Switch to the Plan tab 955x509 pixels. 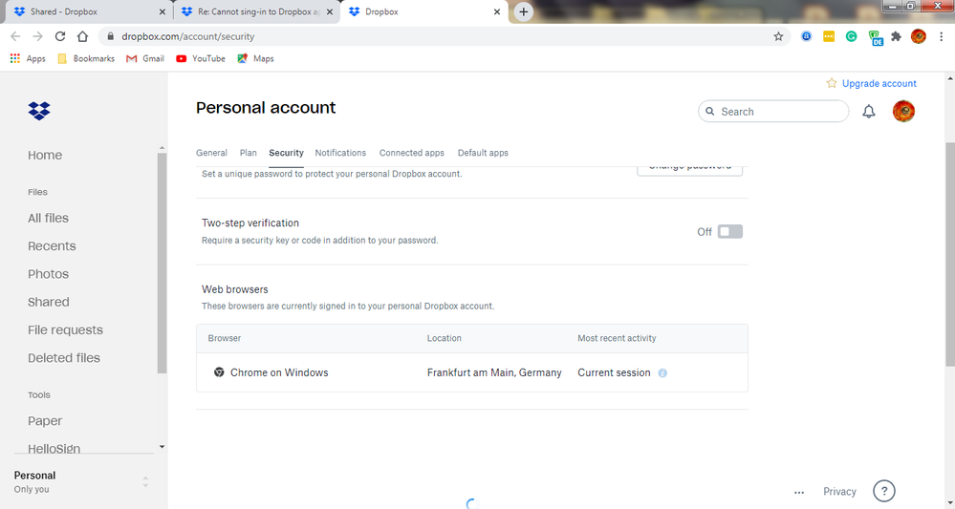tap(248, 153)
